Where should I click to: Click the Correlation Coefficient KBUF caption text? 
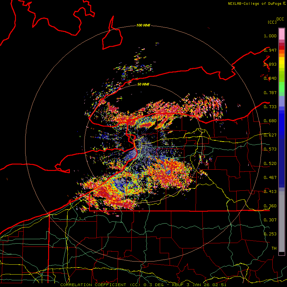[143, 285]
